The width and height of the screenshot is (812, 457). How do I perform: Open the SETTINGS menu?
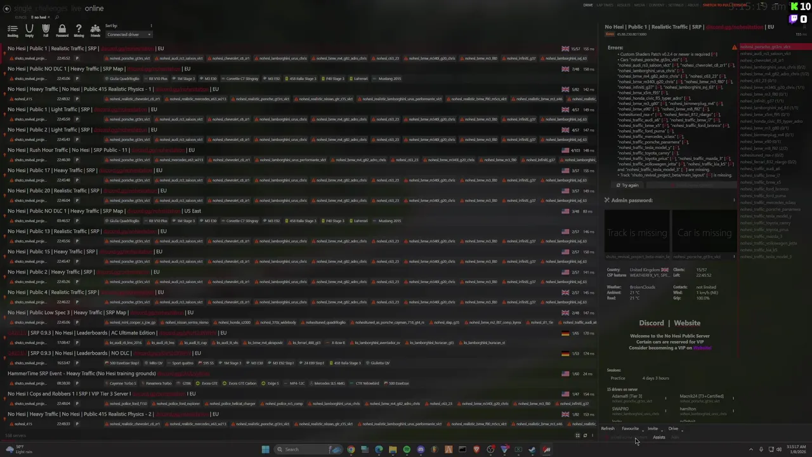point(676,5)
